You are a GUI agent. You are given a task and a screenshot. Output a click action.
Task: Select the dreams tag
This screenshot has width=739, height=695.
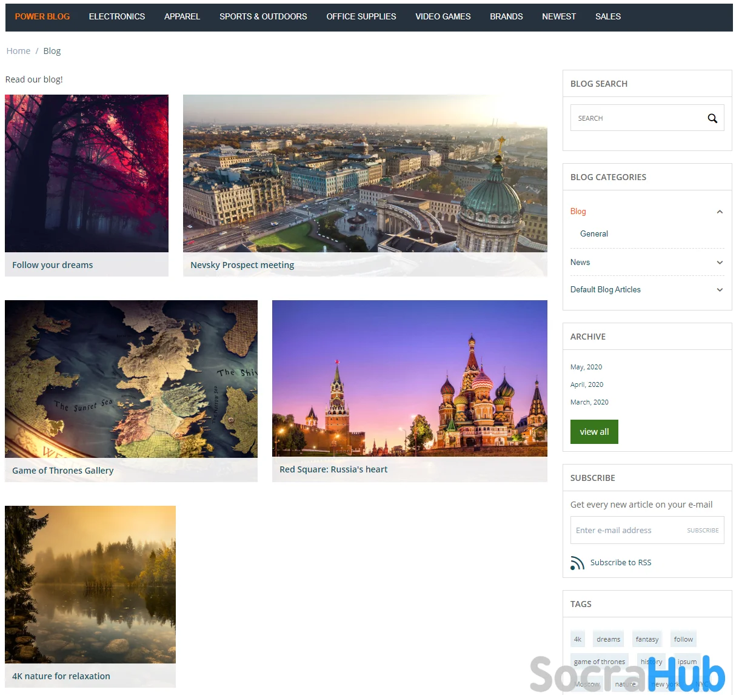tap(608, 639)
